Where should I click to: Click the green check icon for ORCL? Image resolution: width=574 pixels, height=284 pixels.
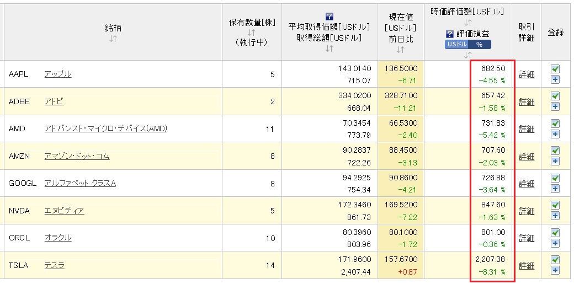[555, 232]
